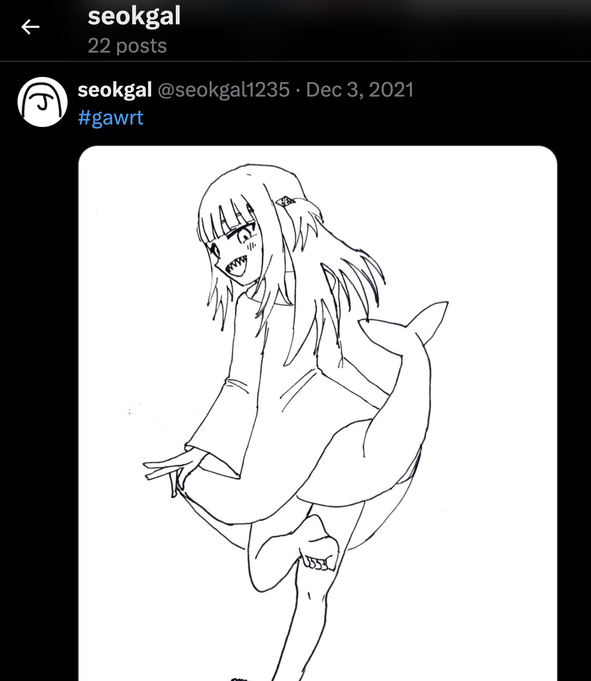Click the outstretched hand in the sketch
Viewport: 591px width, 681px height.
168,472
